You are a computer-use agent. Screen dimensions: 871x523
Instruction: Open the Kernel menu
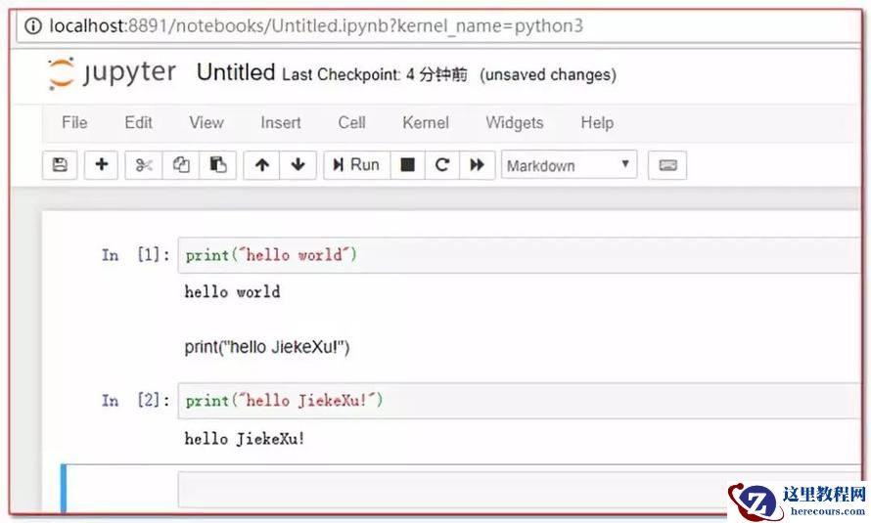click(x=426, y=122)
